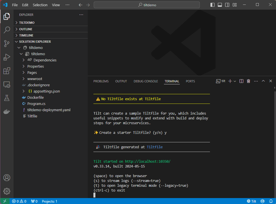
Task: Click the forwarded ports status indicator
Action: click(x=34, y=201)
